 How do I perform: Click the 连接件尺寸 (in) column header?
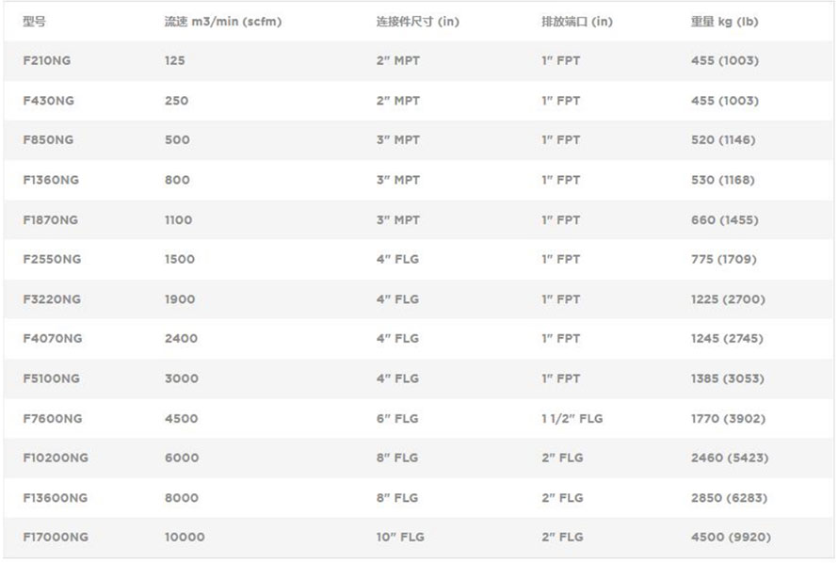point(417,22)
